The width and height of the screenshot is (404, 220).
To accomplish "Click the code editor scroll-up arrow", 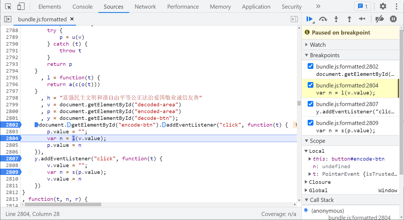I will coord(299,28).
